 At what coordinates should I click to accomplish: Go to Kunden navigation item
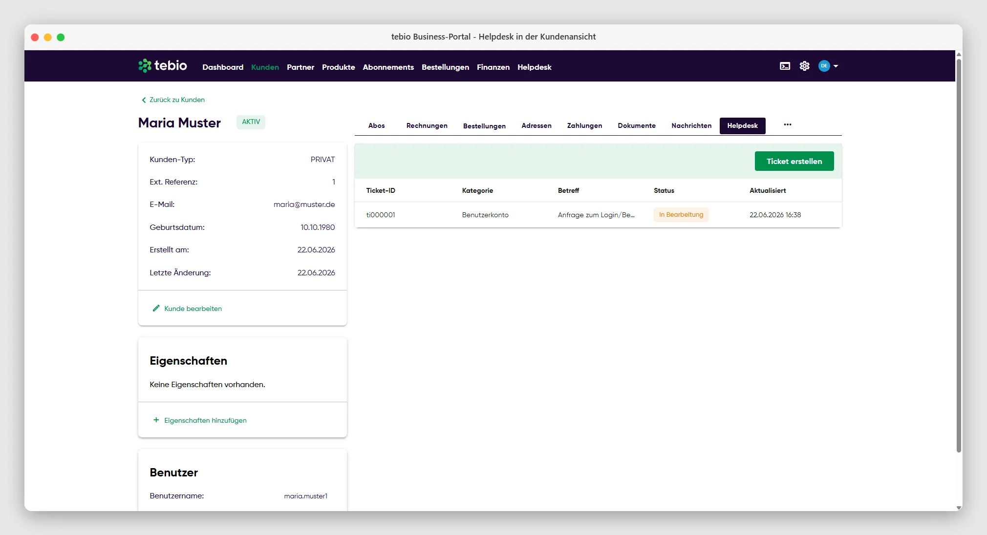point(265,67)
